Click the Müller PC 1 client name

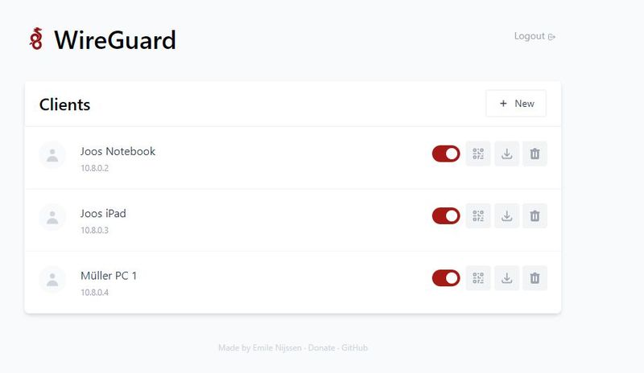coord(109,276)
